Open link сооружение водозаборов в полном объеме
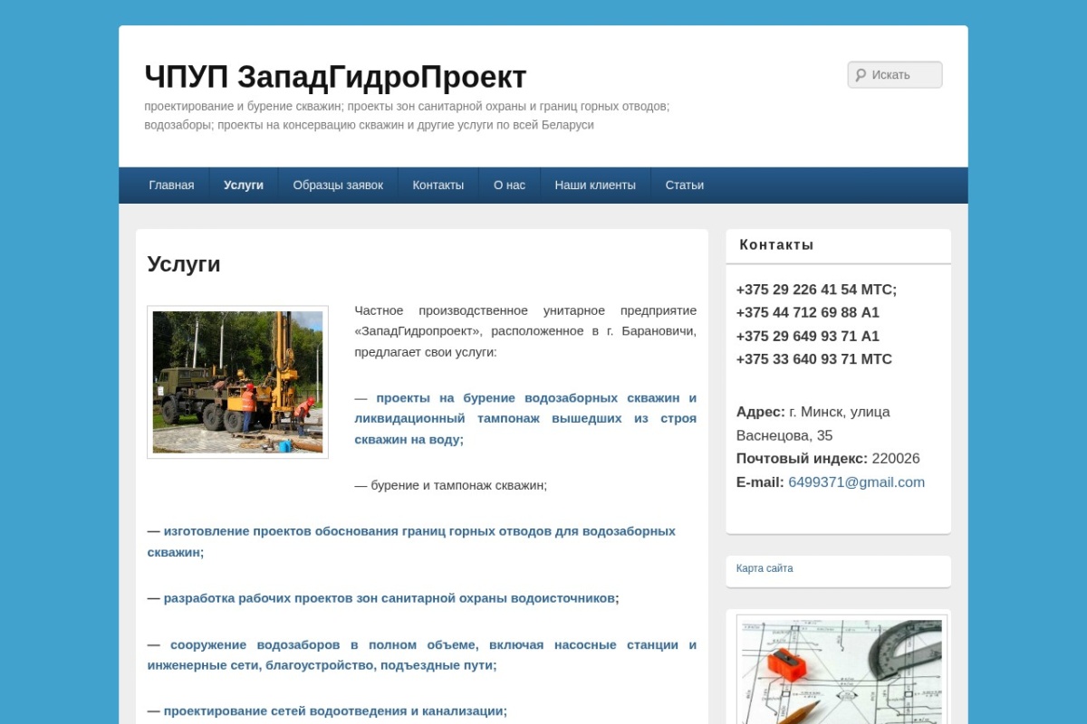Image resolution: width=1087 pixels, height=724 pixels. (x=422, y=654)
